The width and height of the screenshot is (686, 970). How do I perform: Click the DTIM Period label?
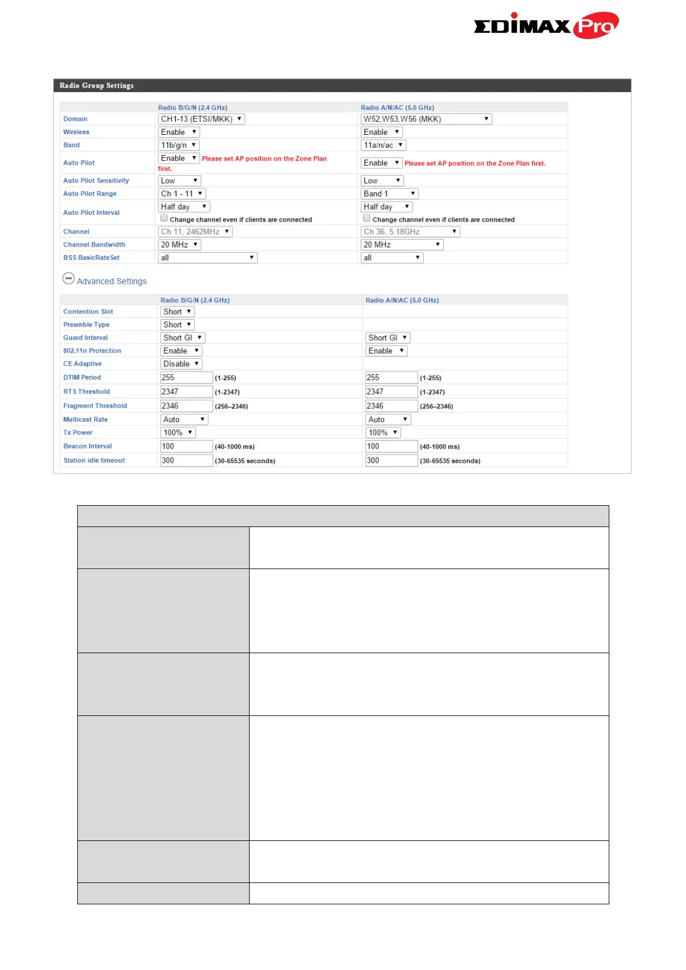(x=82, y=378)
